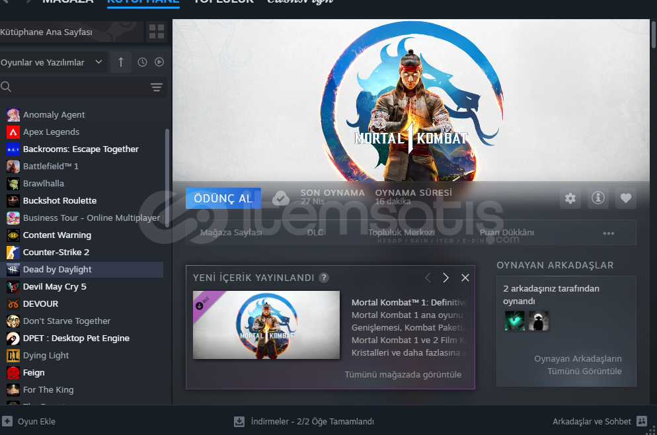Open game settings gear icon

pyautogui.click(x=570, y=198)
